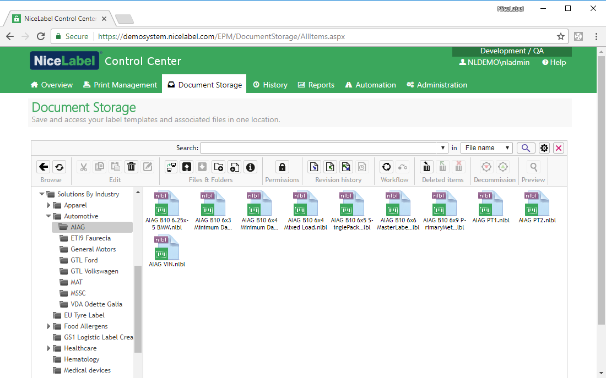Image resolution: width=606 pixels, height=378 pixels.
Task: Select the AIAG VIN.nlbl file
Action: [167, 251]
